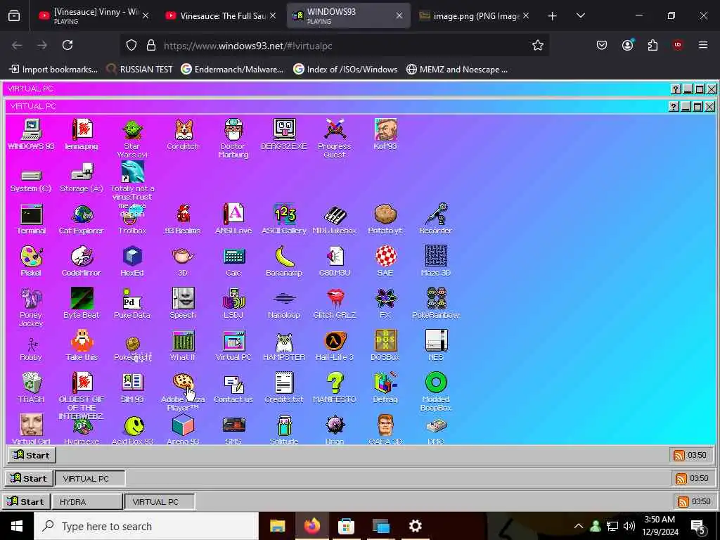This screenshot has width=720, height=540.
Task: Open the HAMPSTER icon
Action: pyautogui.click(x=284, y=345)
